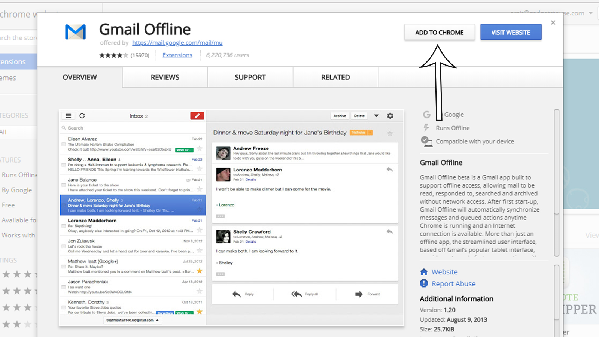The width and height of the screenshot is (599, 337).
Task: Click the home icon next to Website
Action: pos(424,272)
